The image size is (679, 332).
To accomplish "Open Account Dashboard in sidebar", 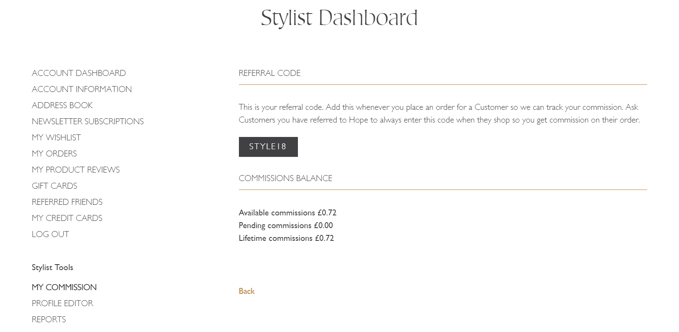I will (79, 73).
